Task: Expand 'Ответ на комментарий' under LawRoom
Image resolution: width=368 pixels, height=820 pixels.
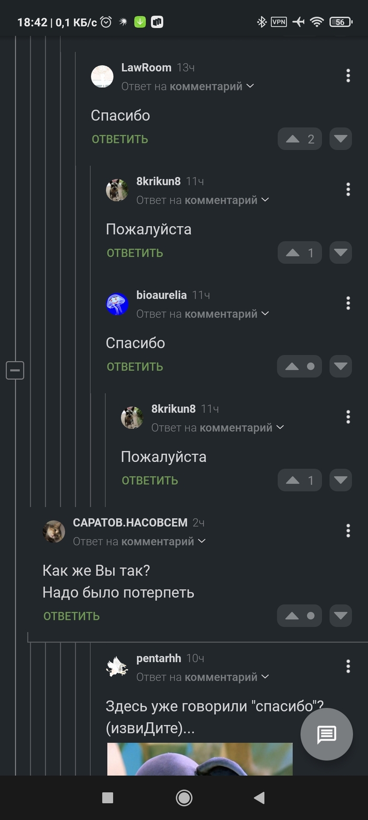Action: (188, 86)
